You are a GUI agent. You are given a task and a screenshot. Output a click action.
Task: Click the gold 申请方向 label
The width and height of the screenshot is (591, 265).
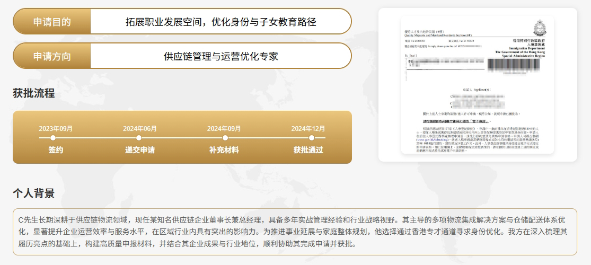tap(52, 56)
